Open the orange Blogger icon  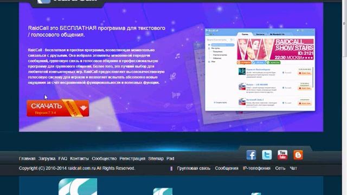coord(298,155)
